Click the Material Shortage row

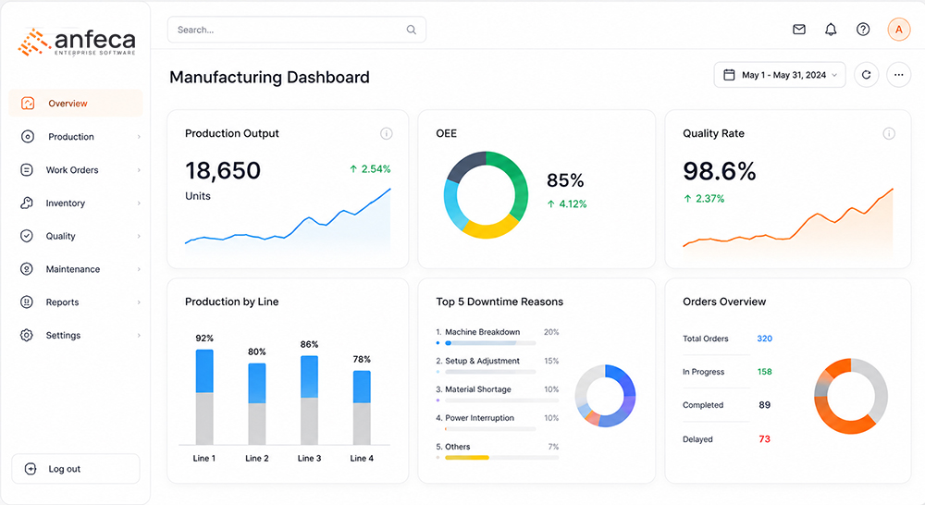point(498,394)
